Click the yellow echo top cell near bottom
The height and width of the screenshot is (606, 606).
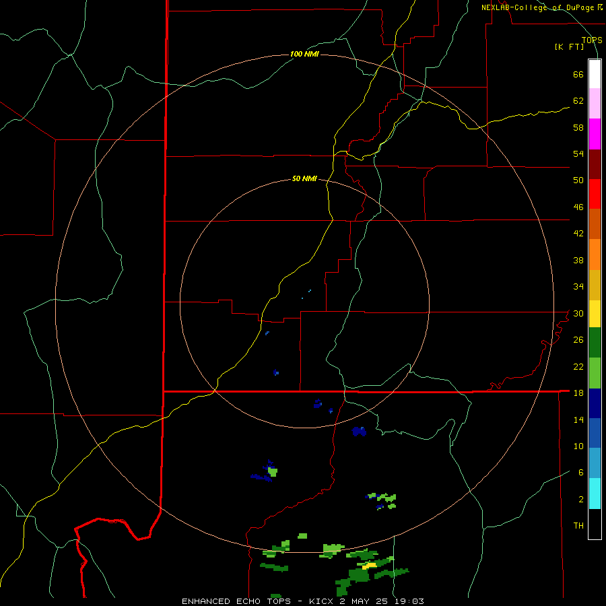click(x=369, y=566)
